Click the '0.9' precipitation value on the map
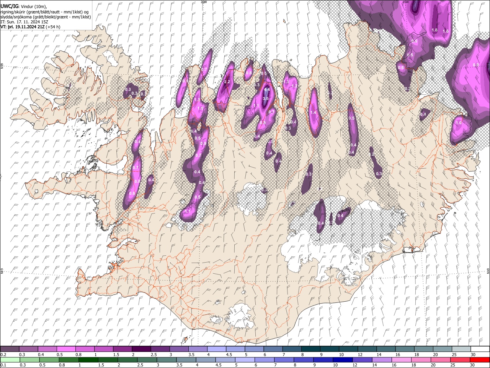The image size is (490, 368). (203, 143)
